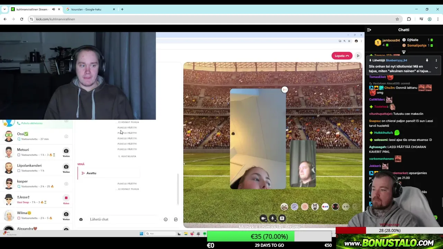
Task: Open DjNalle on the leaderboard
Action: pyautogui.click(x=413, y=40)
